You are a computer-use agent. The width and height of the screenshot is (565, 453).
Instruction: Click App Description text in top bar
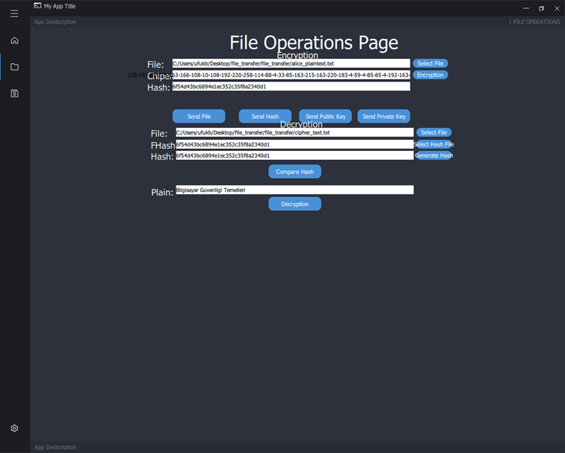(x=55, y=22)
